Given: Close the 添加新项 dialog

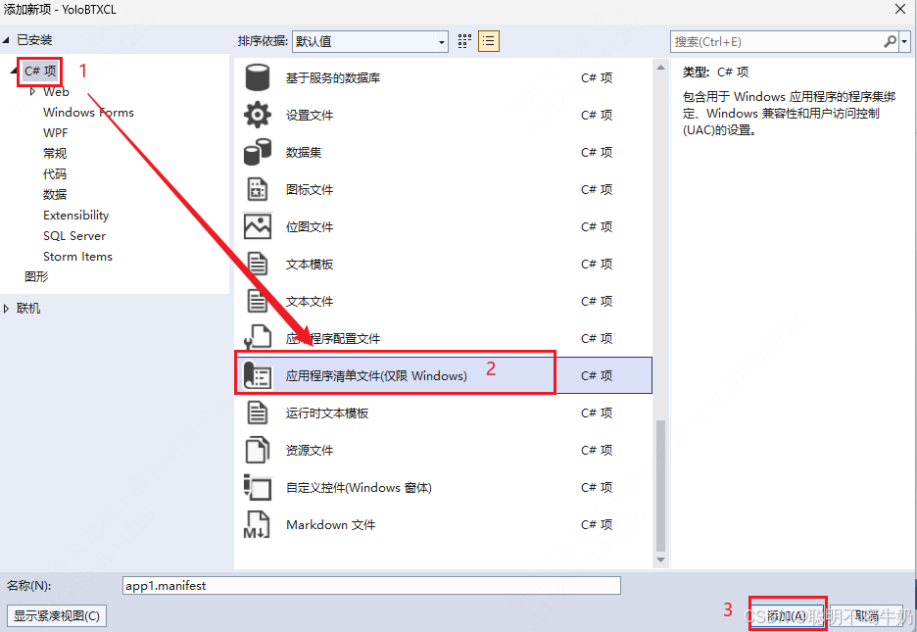Looking at the screenshot, I should [x=900, y=9].
